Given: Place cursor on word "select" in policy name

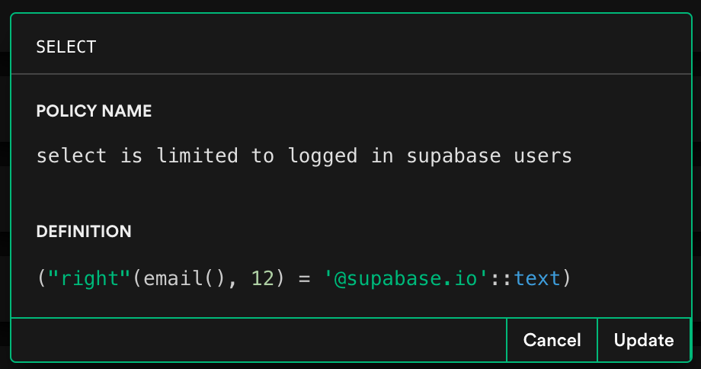Looking at the screenshot, I should point(72,156).
